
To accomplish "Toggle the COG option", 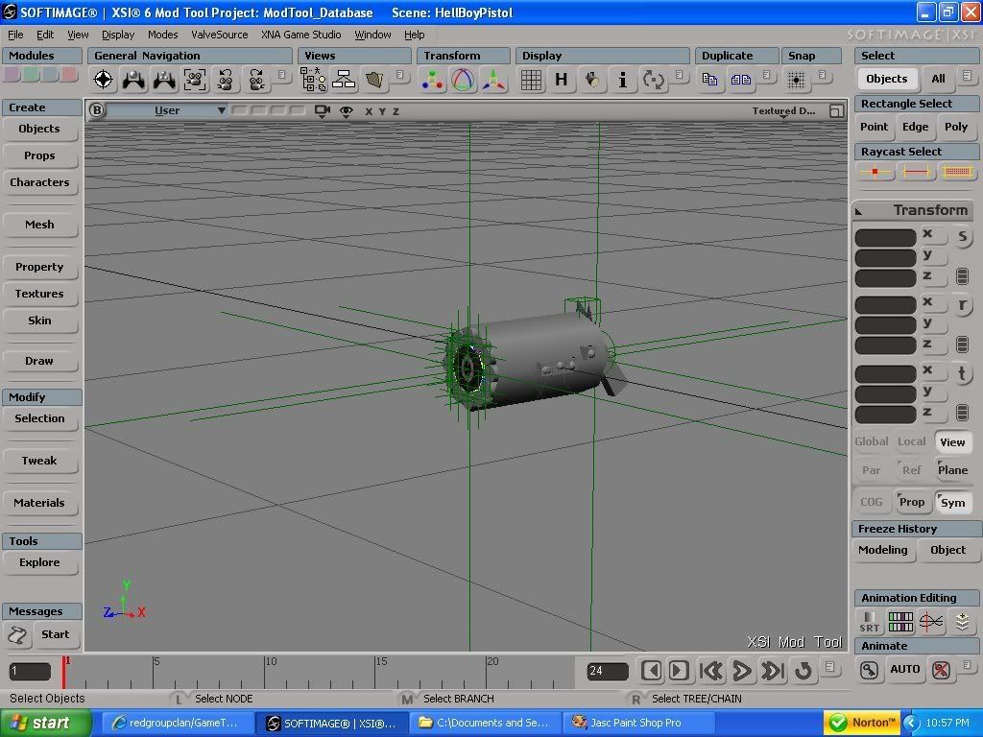I will tap(872, 502).
